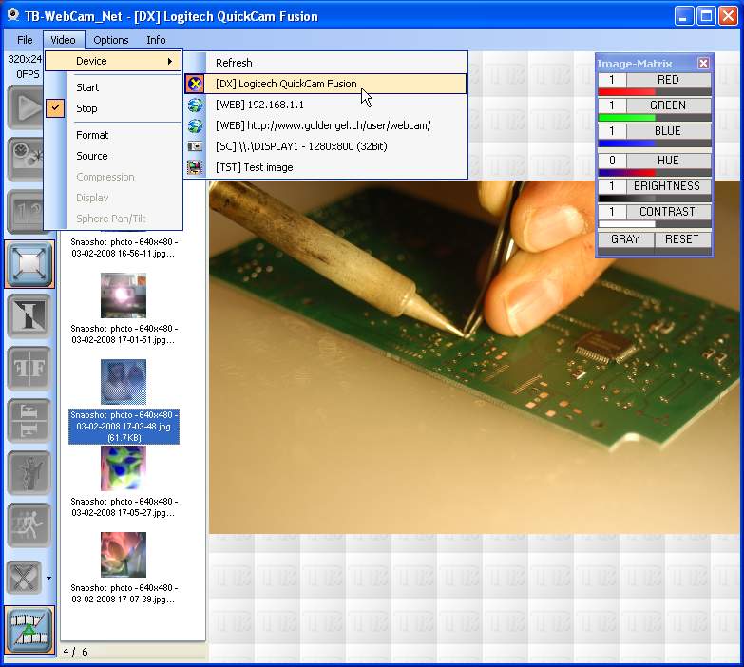Click the highlighted 17-03-48.jpg (61.7KB) label
This screenshot has height=667, width=744.
[x=124, y=427]
